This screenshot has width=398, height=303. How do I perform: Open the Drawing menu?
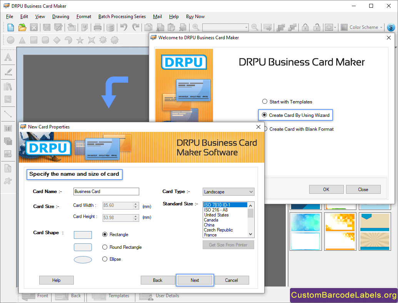(61, 17)
